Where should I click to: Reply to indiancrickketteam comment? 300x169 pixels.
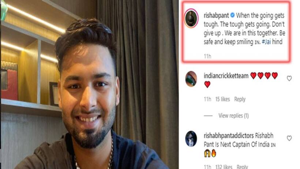click(x=240, y=99)
